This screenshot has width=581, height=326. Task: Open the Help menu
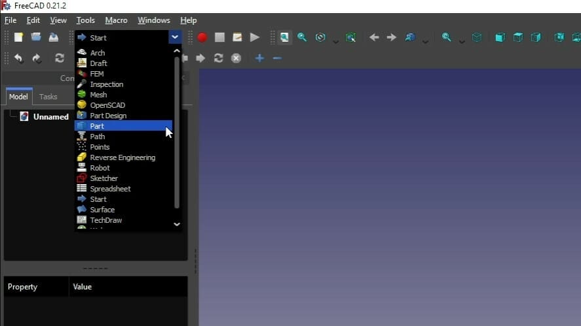click(188, 20)
